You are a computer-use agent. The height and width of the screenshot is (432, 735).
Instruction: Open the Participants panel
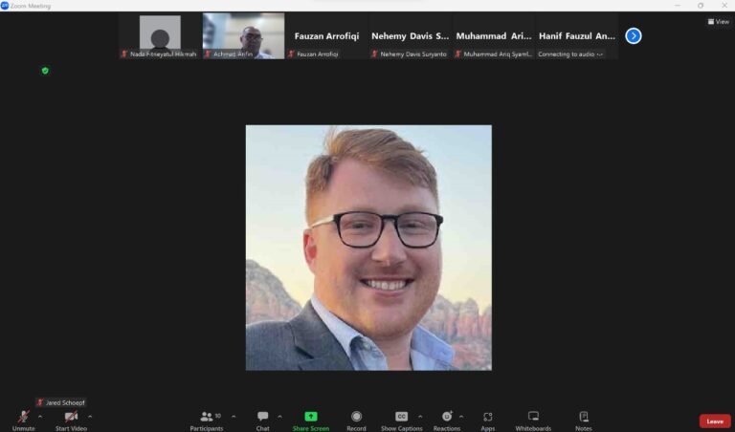(207, 418)
